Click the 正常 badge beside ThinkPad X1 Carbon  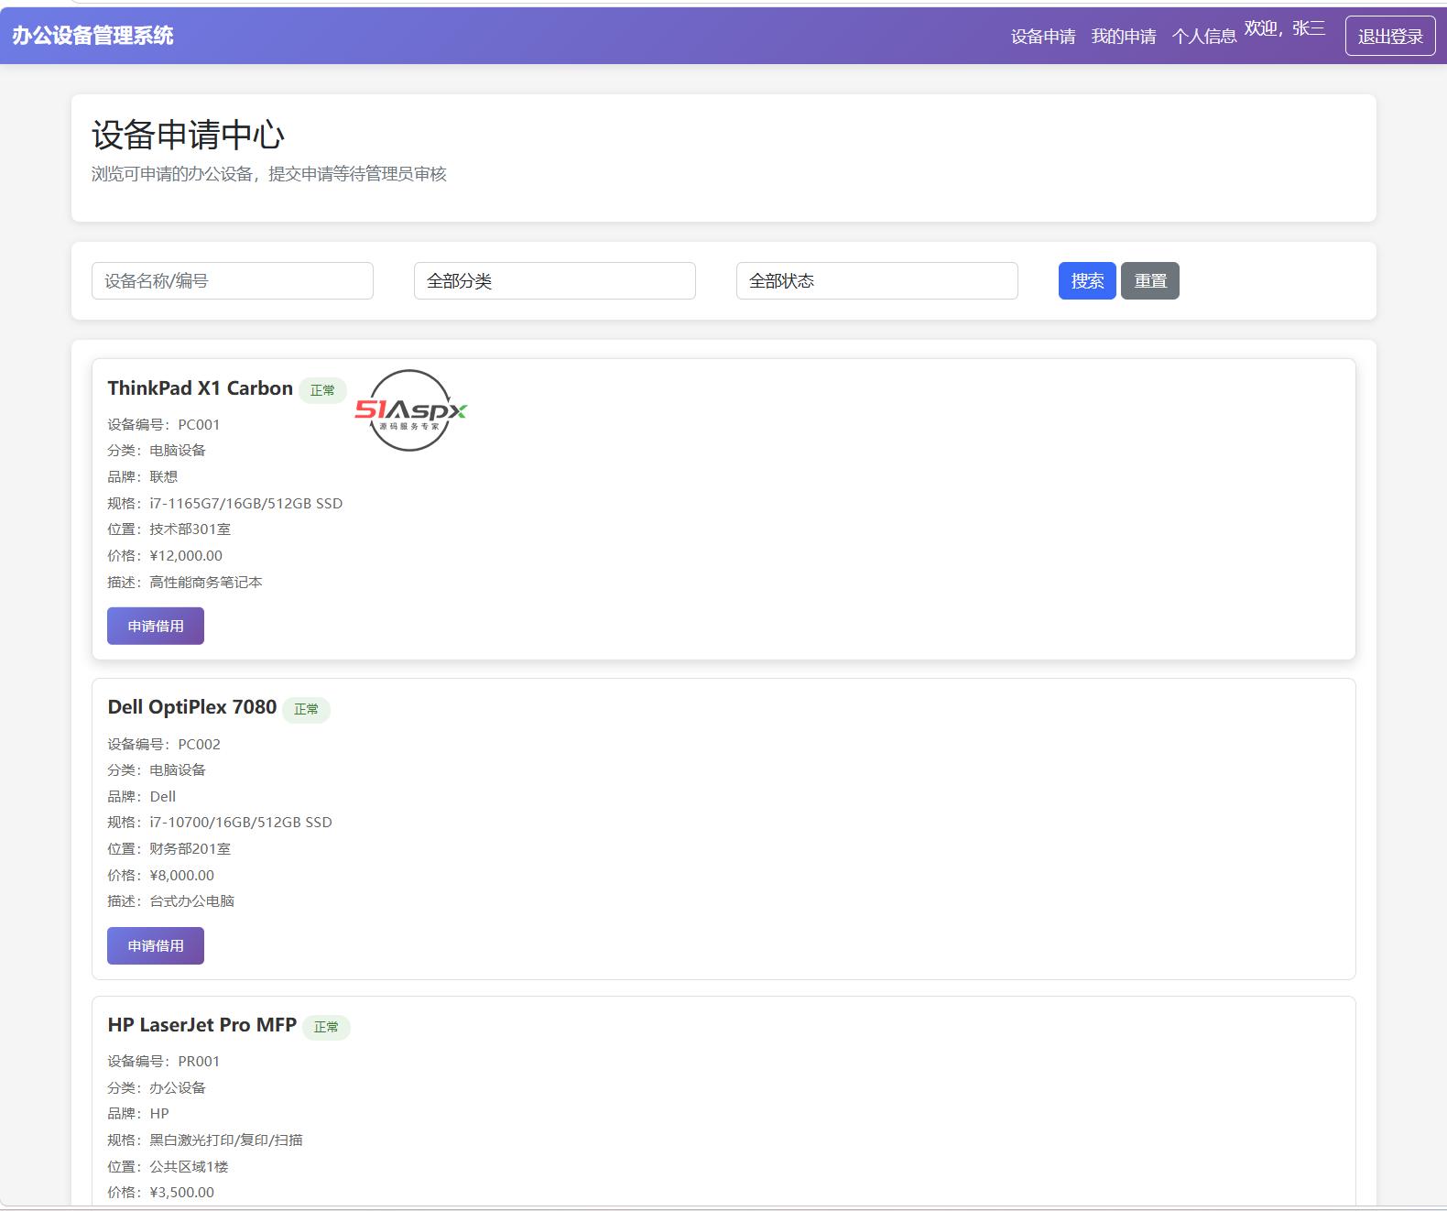[322, 390]
